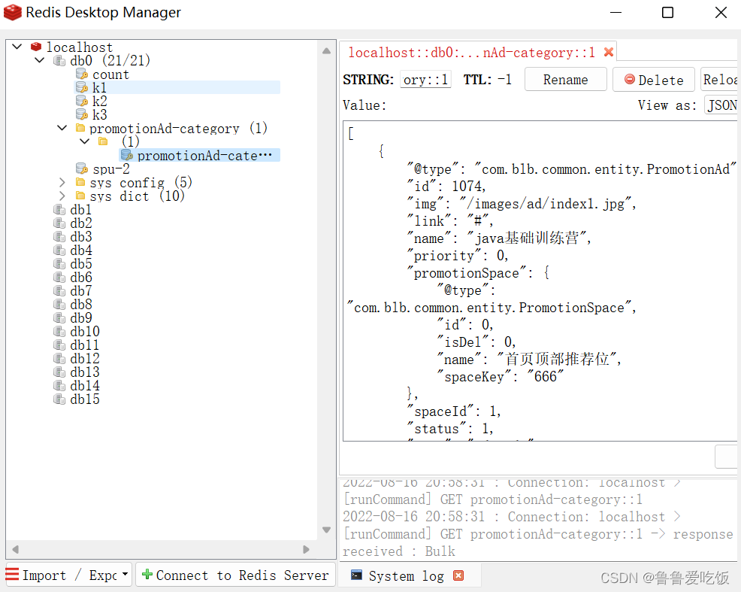Image resolution: width=741 pixels, height=592 pixels.
Task: Click the tree scrollbar up arrow
Action: tap(327, 50)
